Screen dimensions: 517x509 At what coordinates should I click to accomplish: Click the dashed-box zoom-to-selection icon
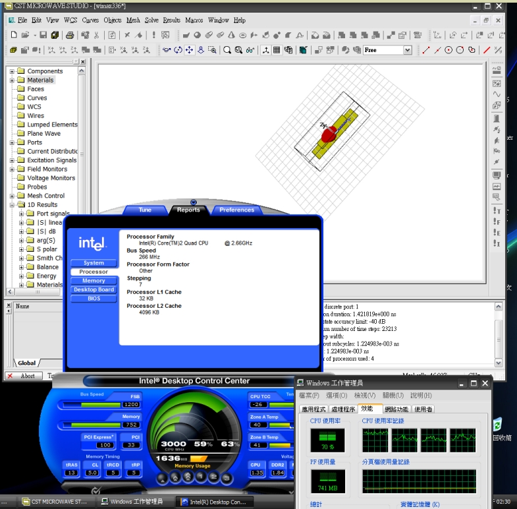(x=212, y=50)
